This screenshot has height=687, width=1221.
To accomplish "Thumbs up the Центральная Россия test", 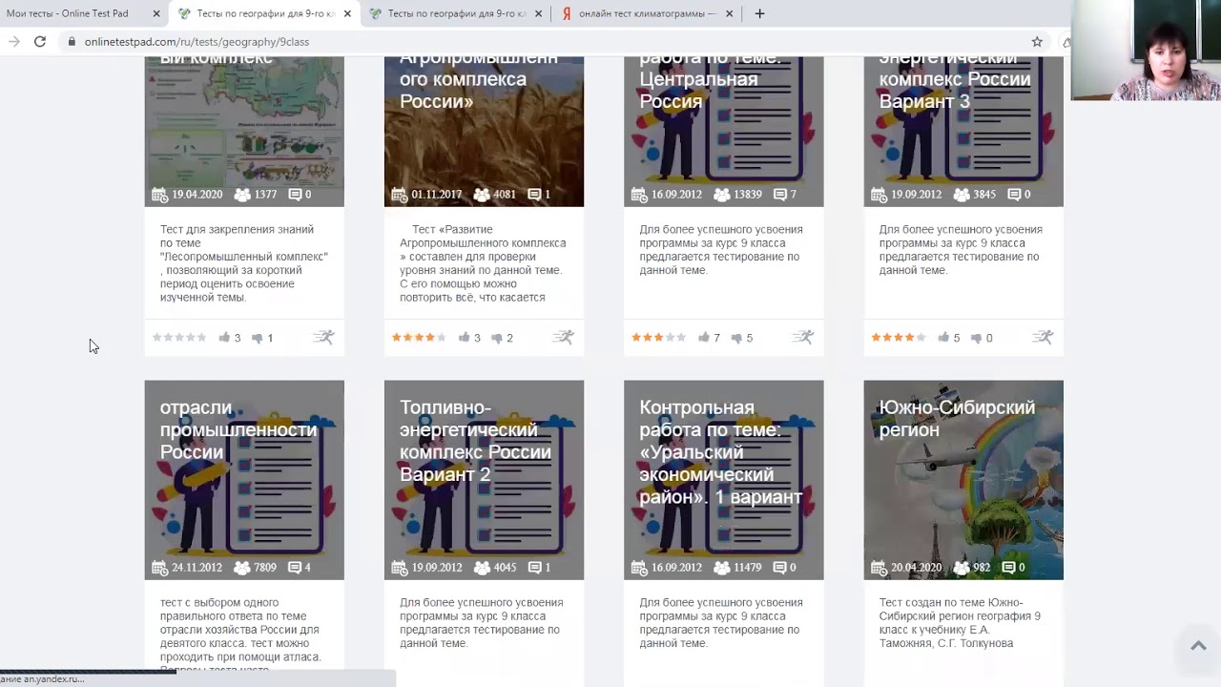I will (703, 337).
